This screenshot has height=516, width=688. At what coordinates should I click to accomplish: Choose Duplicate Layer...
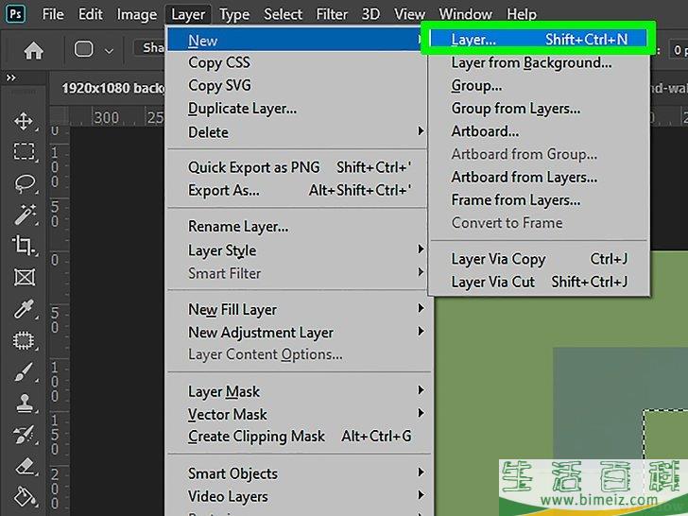(x=297, y=109)
